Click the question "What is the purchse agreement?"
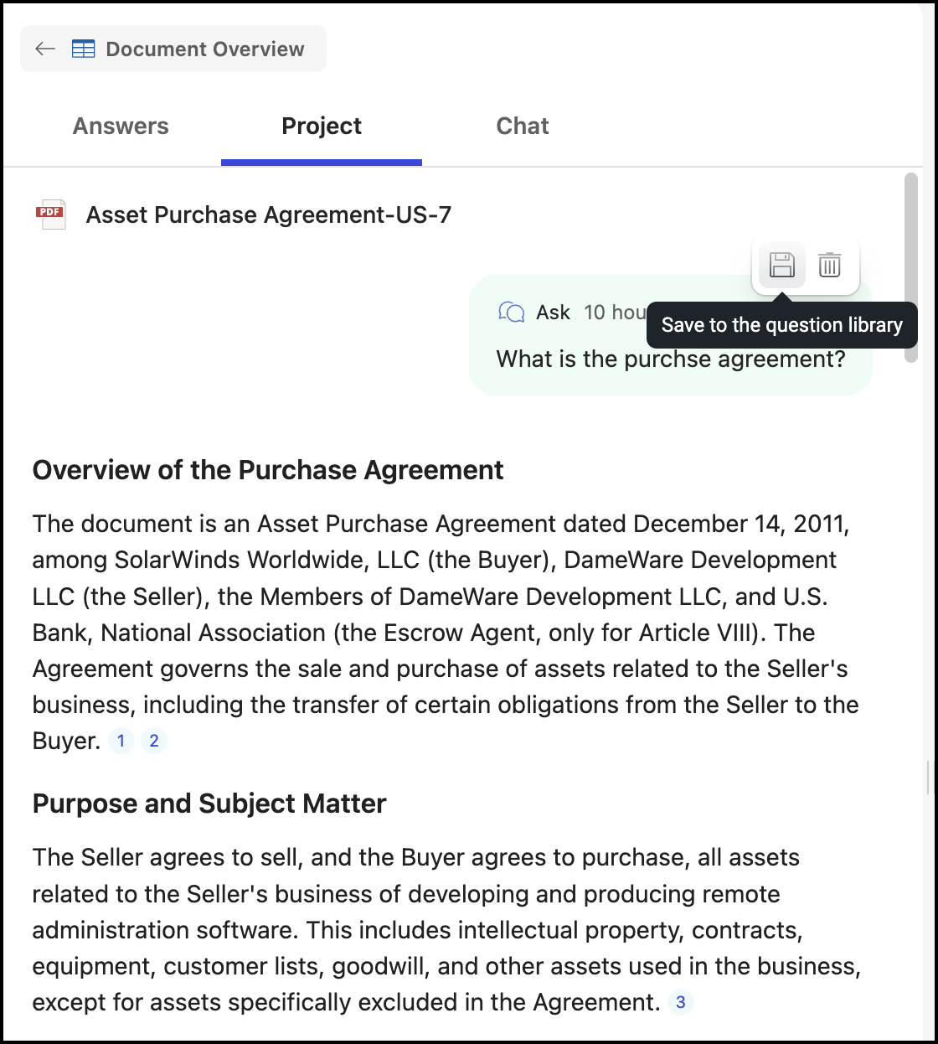 pyautogui.click(x=671, y=359)
